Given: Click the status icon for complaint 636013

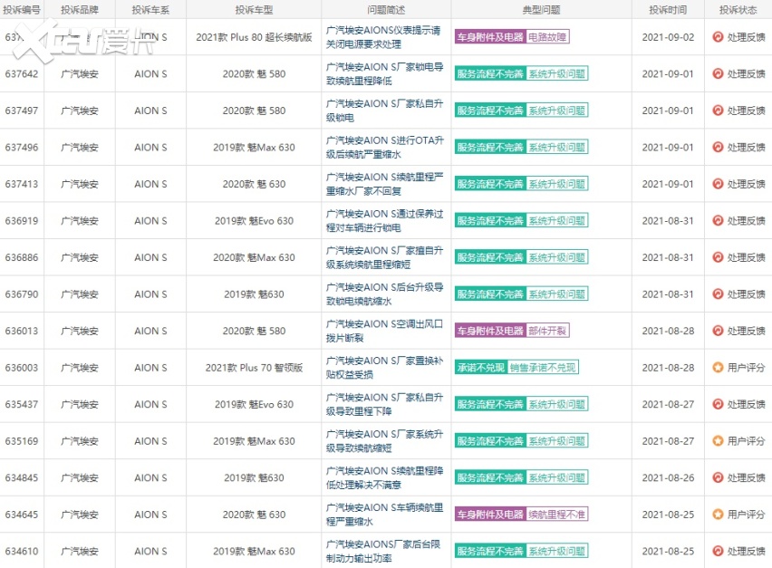Looking at the screenshot, I should 718,331.
